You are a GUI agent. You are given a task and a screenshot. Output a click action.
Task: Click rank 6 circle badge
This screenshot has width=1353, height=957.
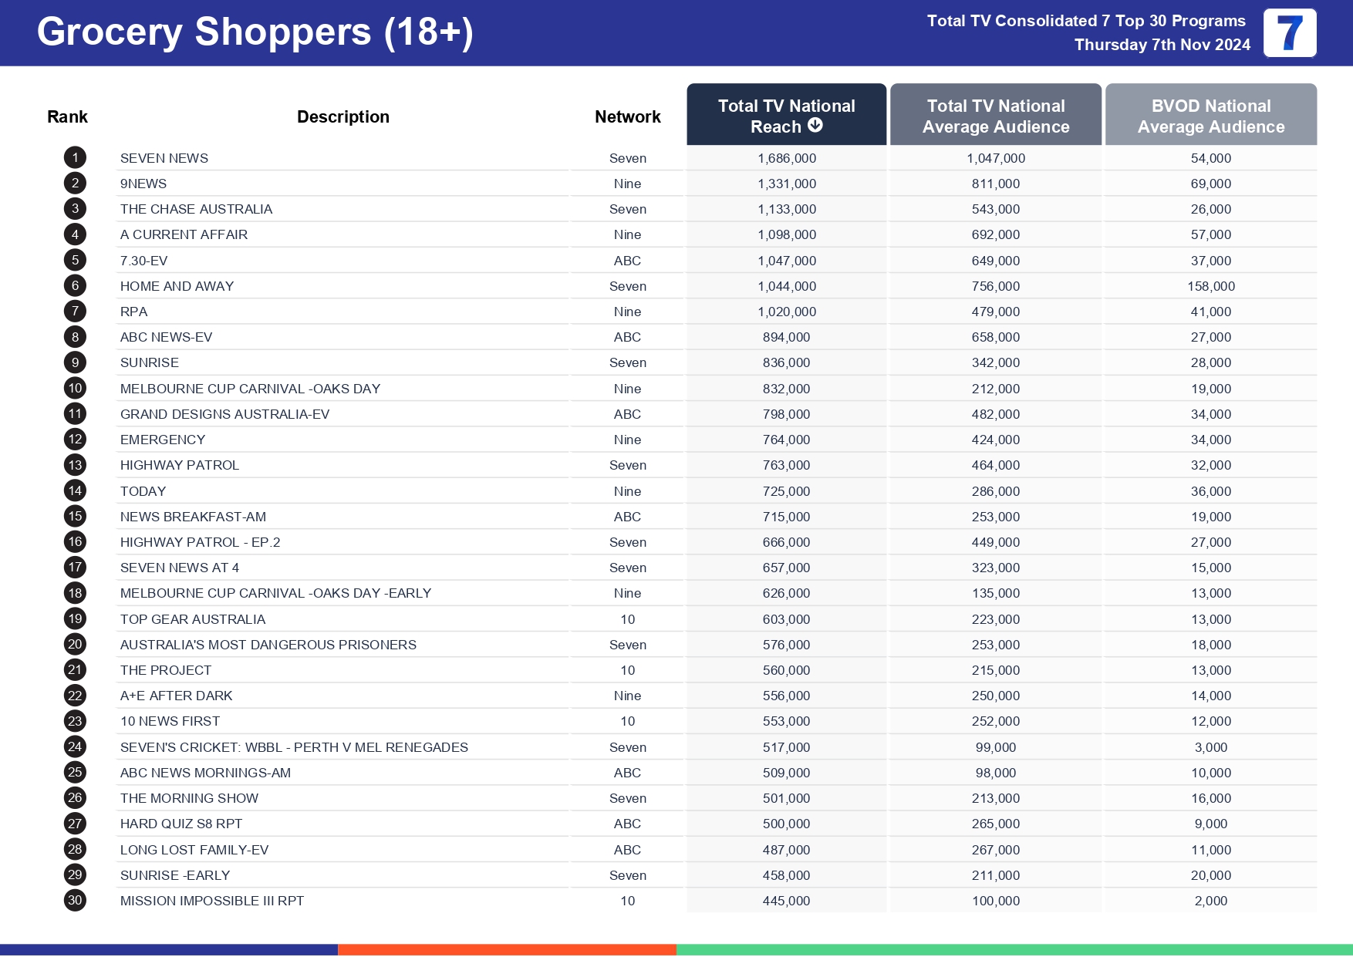[x=75, y=286]
